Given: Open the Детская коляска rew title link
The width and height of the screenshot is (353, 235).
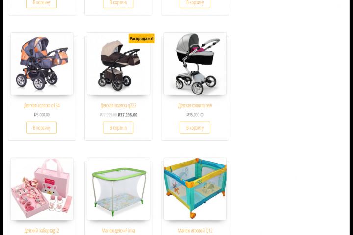Looking at the screenshot, I should (195, 105).
